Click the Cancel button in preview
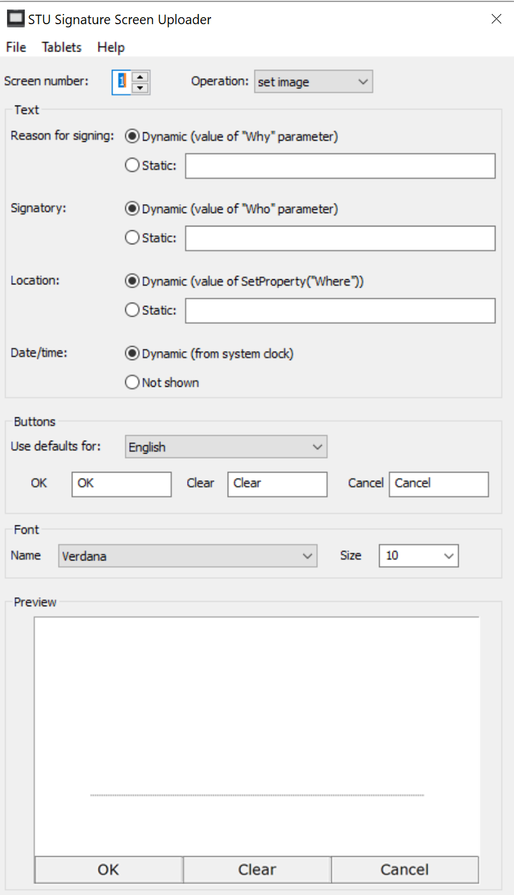Viewport: 514px width, 895px height. click(x=405, y=870)
